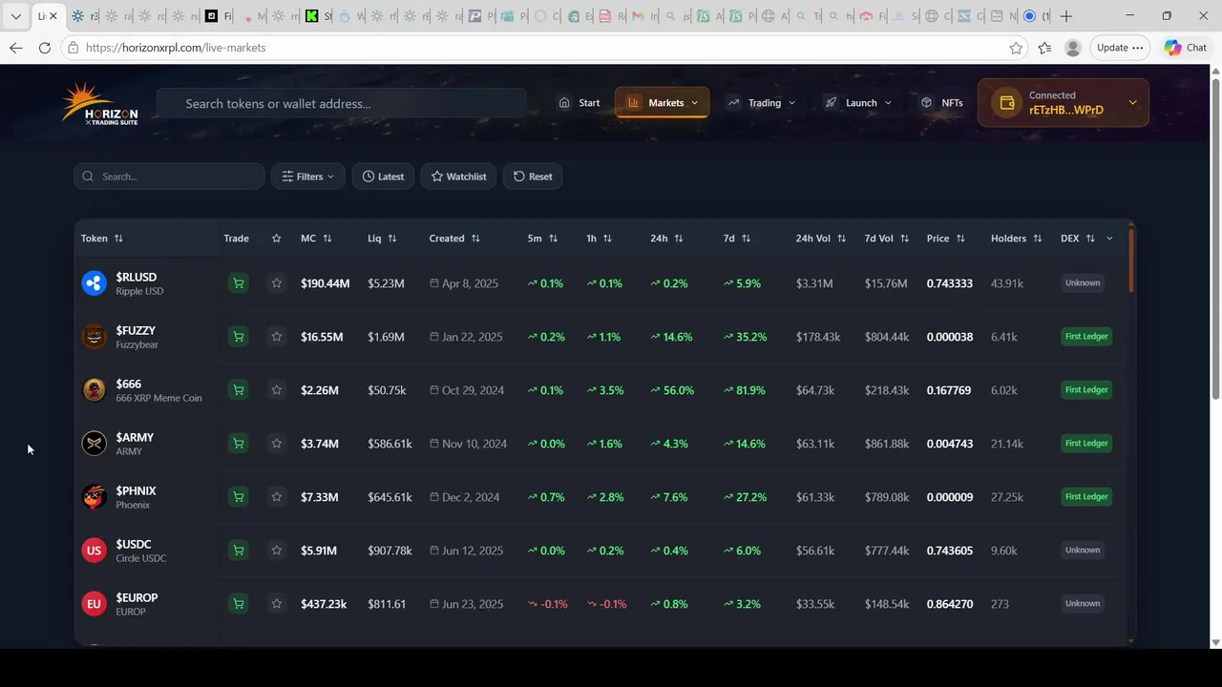This screenshot has width=1222, height=687.
Task: Focus the search tokens or wallet address box
Action: [x=341, y=103]
